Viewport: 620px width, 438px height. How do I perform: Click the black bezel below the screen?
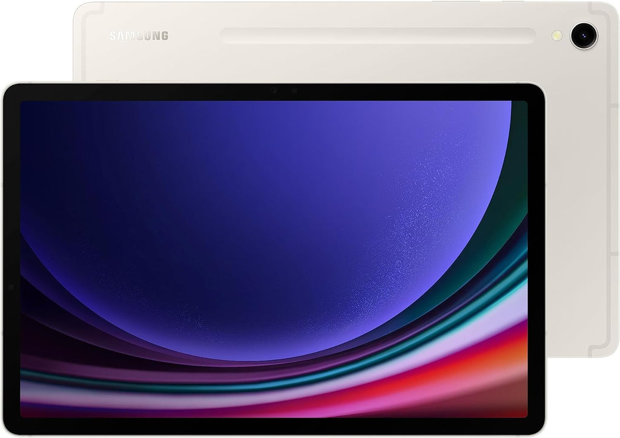(x=272, y=426)
